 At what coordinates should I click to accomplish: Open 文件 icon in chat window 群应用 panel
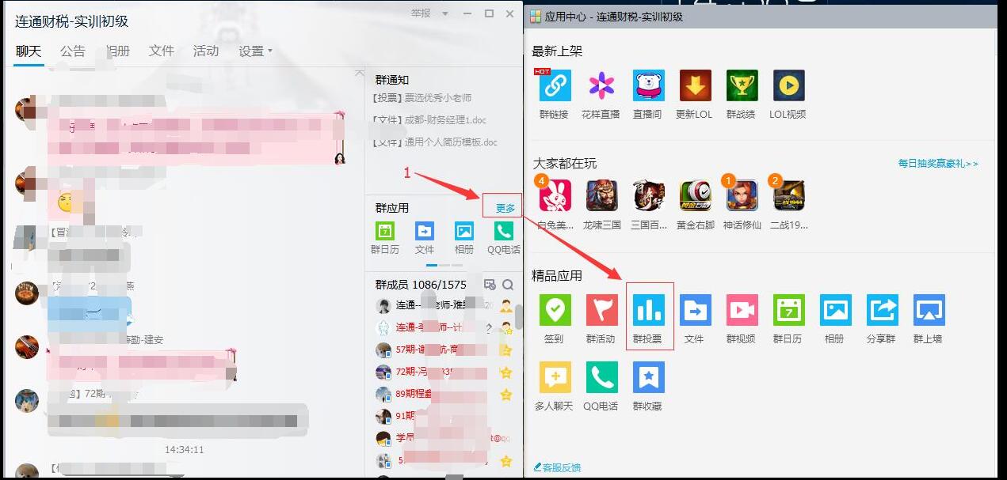coord(425,231)
